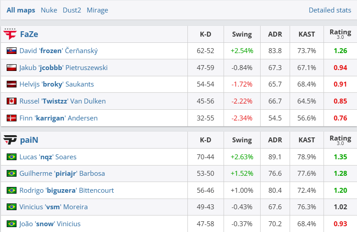Click the FaZe team logo icon
Image resolution: width=357 pixels, height=232 pixels.
tap(10, 34)
